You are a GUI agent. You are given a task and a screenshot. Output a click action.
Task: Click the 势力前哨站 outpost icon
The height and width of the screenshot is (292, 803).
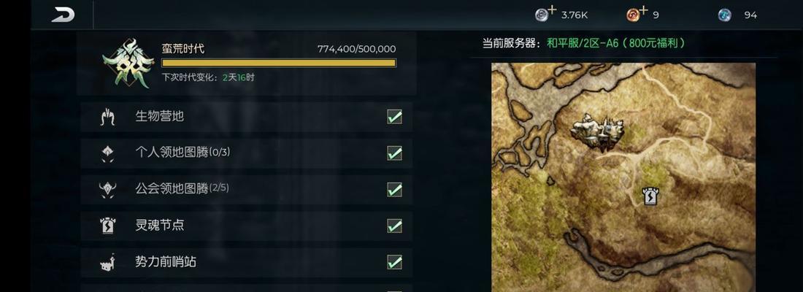point(107,262)
